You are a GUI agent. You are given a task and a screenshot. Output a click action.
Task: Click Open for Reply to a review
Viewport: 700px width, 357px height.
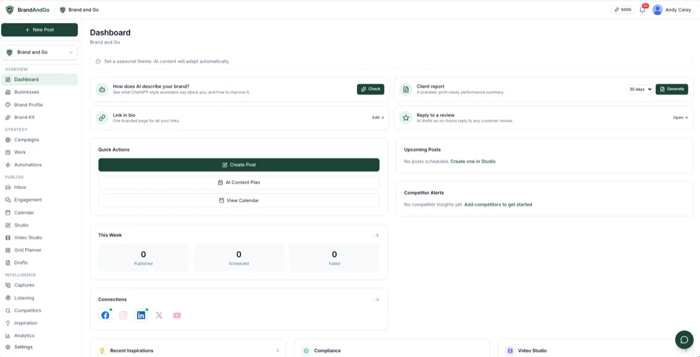[680, 117]
